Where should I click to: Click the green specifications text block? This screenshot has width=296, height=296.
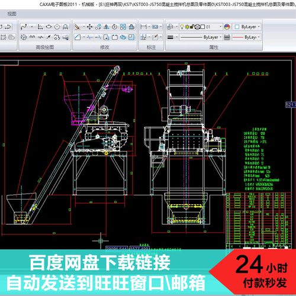(x=261, y=159)
